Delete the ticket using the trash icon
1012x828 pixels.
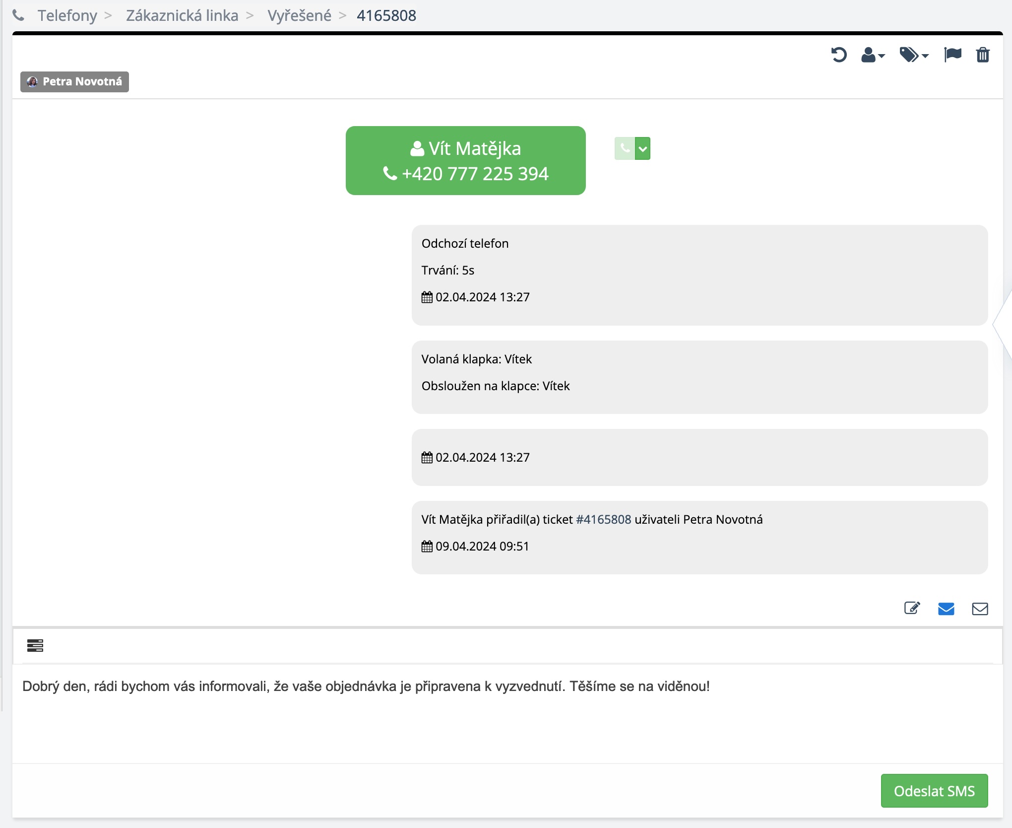[x=983, y=55]
